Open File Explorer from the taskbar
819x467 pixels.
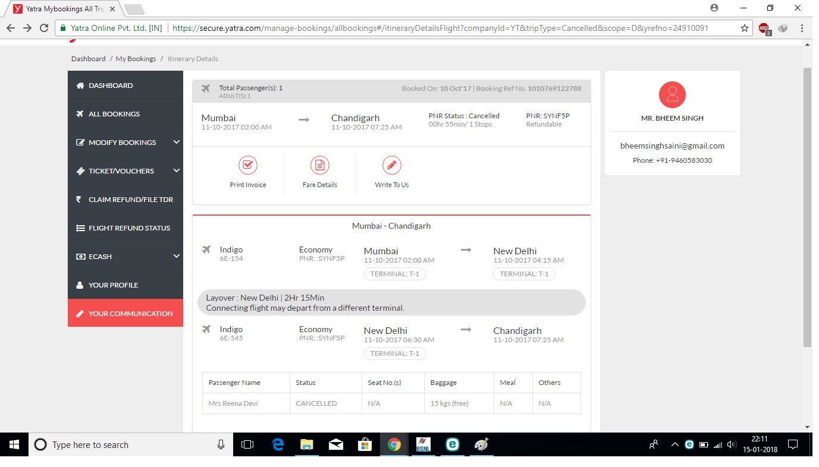coord(306,444)
